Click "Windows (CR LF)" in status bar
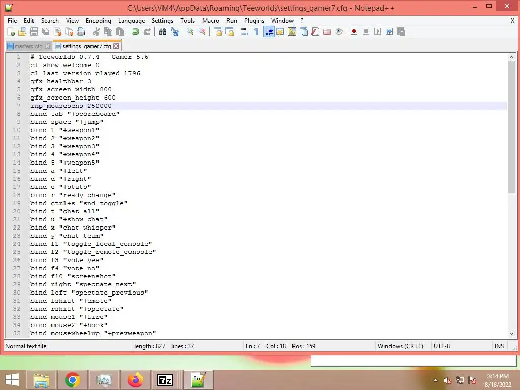The image size is (520, 390). (400, 346)
